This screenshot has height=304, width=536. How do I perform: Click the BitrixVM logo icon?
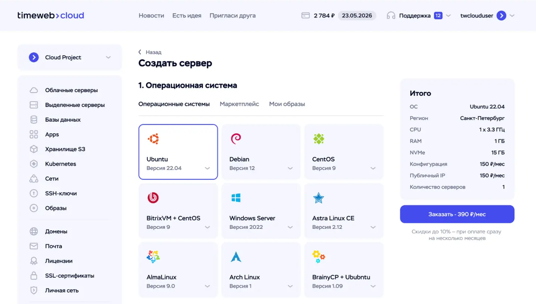point(153,198)
